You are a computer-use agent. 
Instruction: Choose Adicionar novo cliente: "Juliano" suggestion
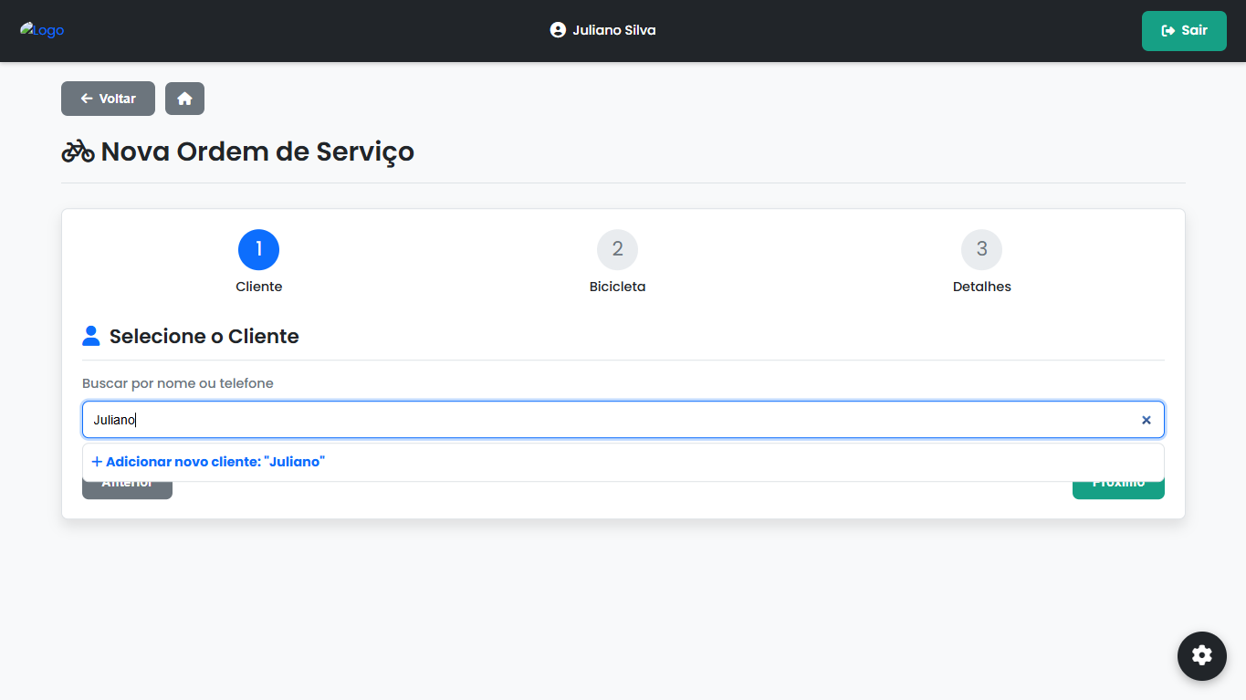623,462
